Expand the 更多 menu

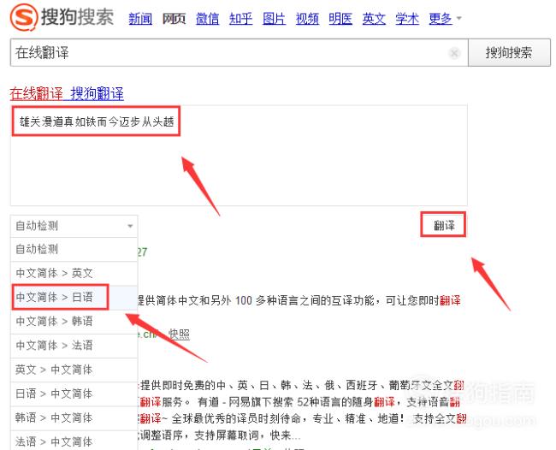tap(445, 19)
